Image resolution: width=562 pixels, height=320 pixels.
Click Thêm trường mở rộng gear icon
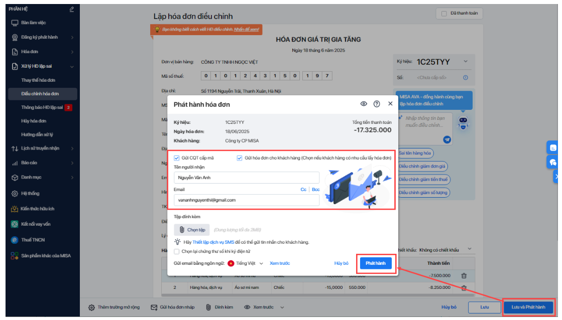pos(91,307)
